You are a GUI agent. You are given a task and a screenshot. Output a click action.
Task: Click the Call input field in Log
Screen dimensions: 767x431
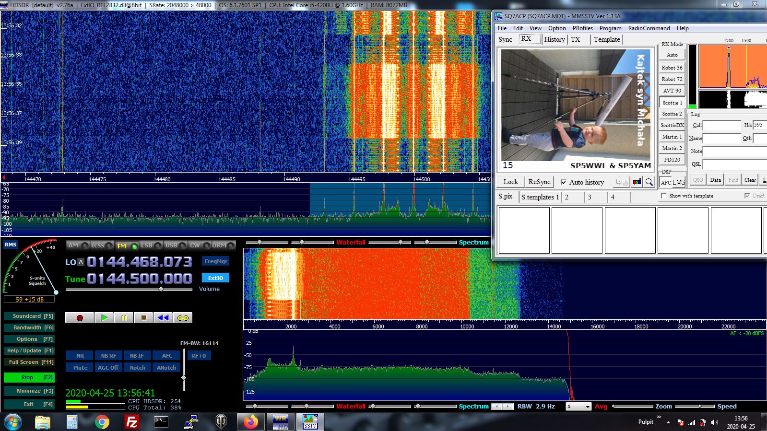[722, 125]
